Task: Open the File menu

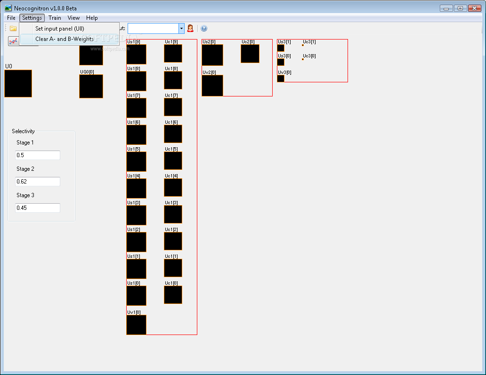Action: pos(11,18)
